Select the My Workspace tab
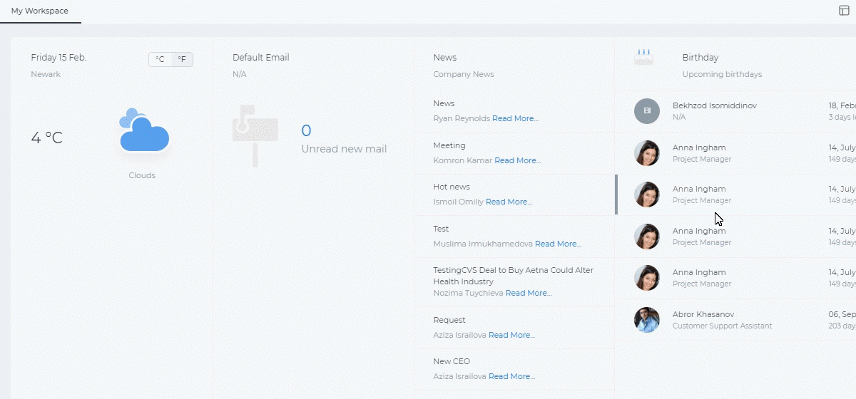The width and height of the screenshot is (856, 399). [40, 11]
